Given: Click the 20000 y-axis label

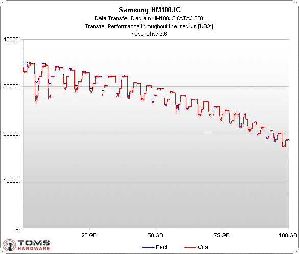Looking at the screenshot, I should [11, 134].
